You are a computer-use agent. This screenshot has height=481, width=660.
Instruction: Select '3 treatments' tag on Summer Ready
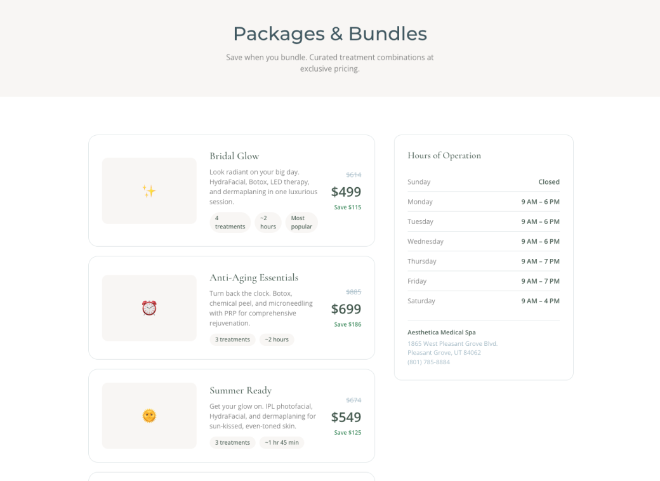click(232, 443)
